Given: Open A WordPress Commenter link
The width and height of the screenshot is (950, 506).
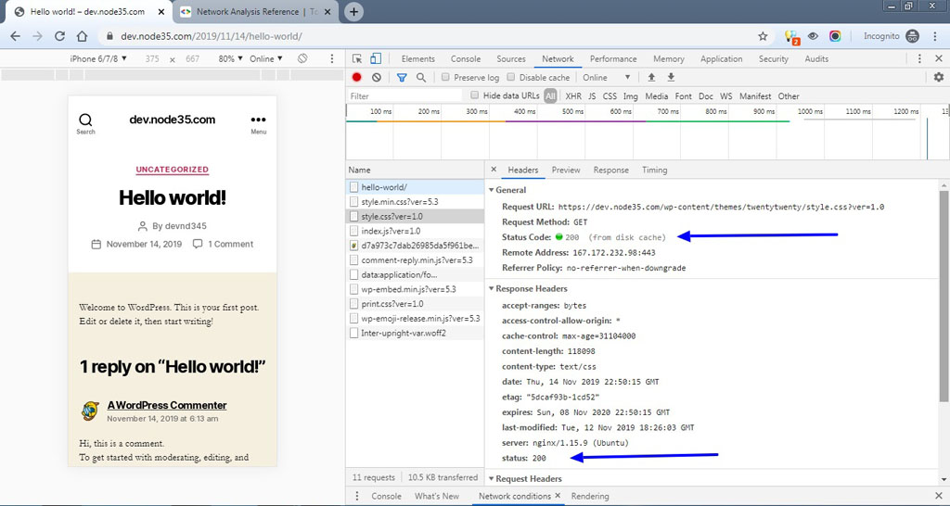Looking at the screenshot, I should (167, 405).
